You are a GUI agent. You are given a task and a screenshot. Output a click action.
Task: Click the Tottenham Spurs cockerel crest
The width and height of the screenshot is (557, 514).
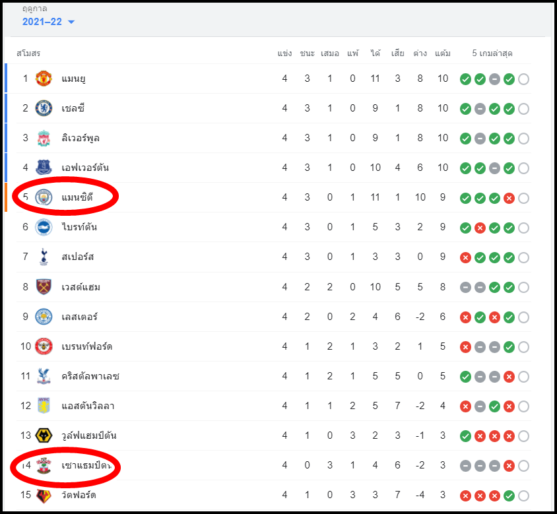44,257
